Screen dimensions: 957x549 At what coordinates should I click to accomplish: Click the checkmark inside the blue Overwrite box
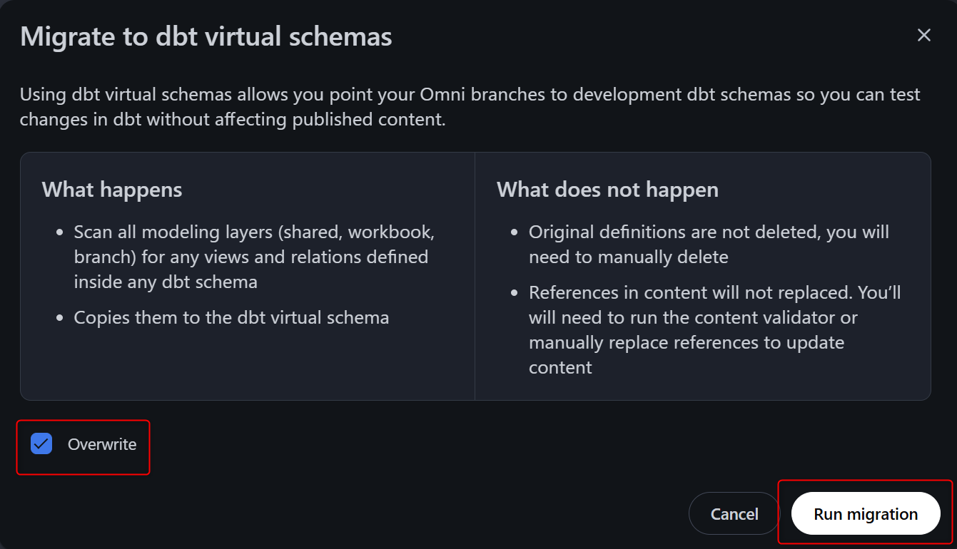[x=41, y=444]
